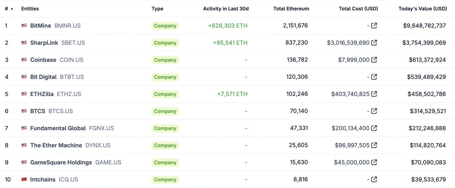The width and height of the screenshot is (455, 188).
Task: Open external link icon in BitMine row
Action: [374, 26]
